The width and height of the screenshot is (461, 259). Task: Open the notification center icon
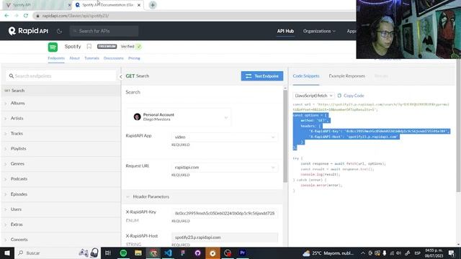[452, 253]
